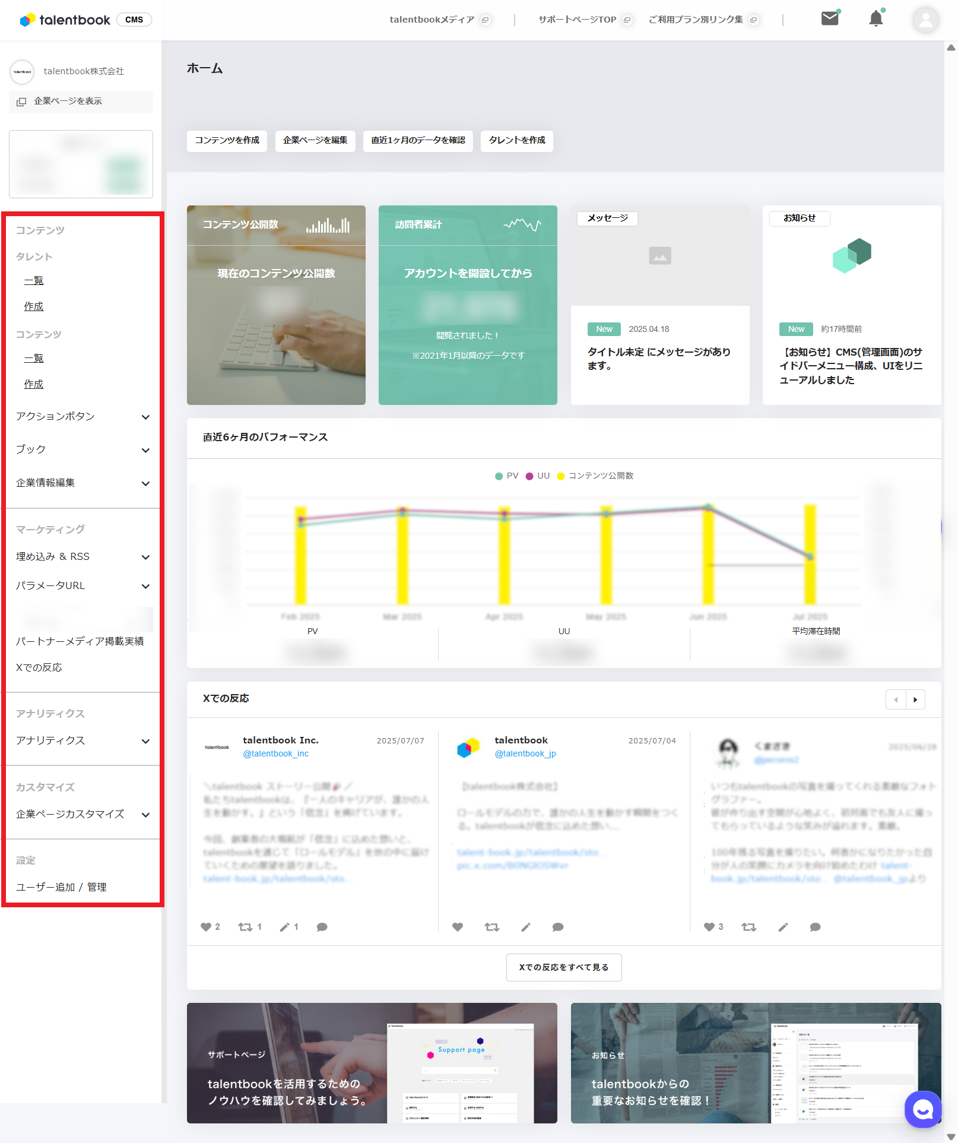Toggle the PV series in chart legend
Image resolution: width=958 pixels, height=1143 pixels.
click(x=507, y=476)
